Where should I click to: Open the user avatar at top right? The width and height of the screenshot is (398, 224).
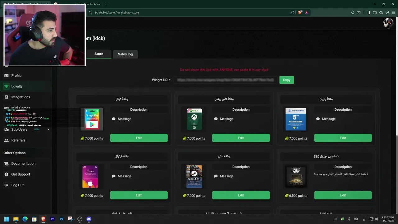point(388,23)
